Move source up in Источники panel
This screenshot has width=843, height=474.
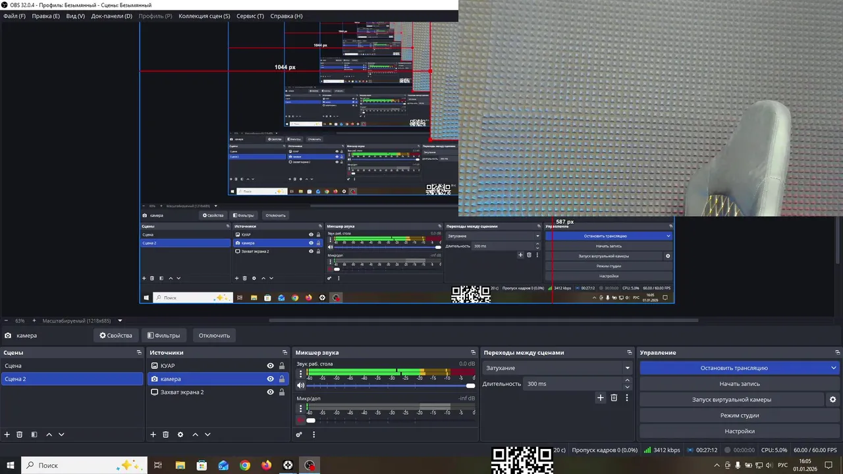[195, 434]
